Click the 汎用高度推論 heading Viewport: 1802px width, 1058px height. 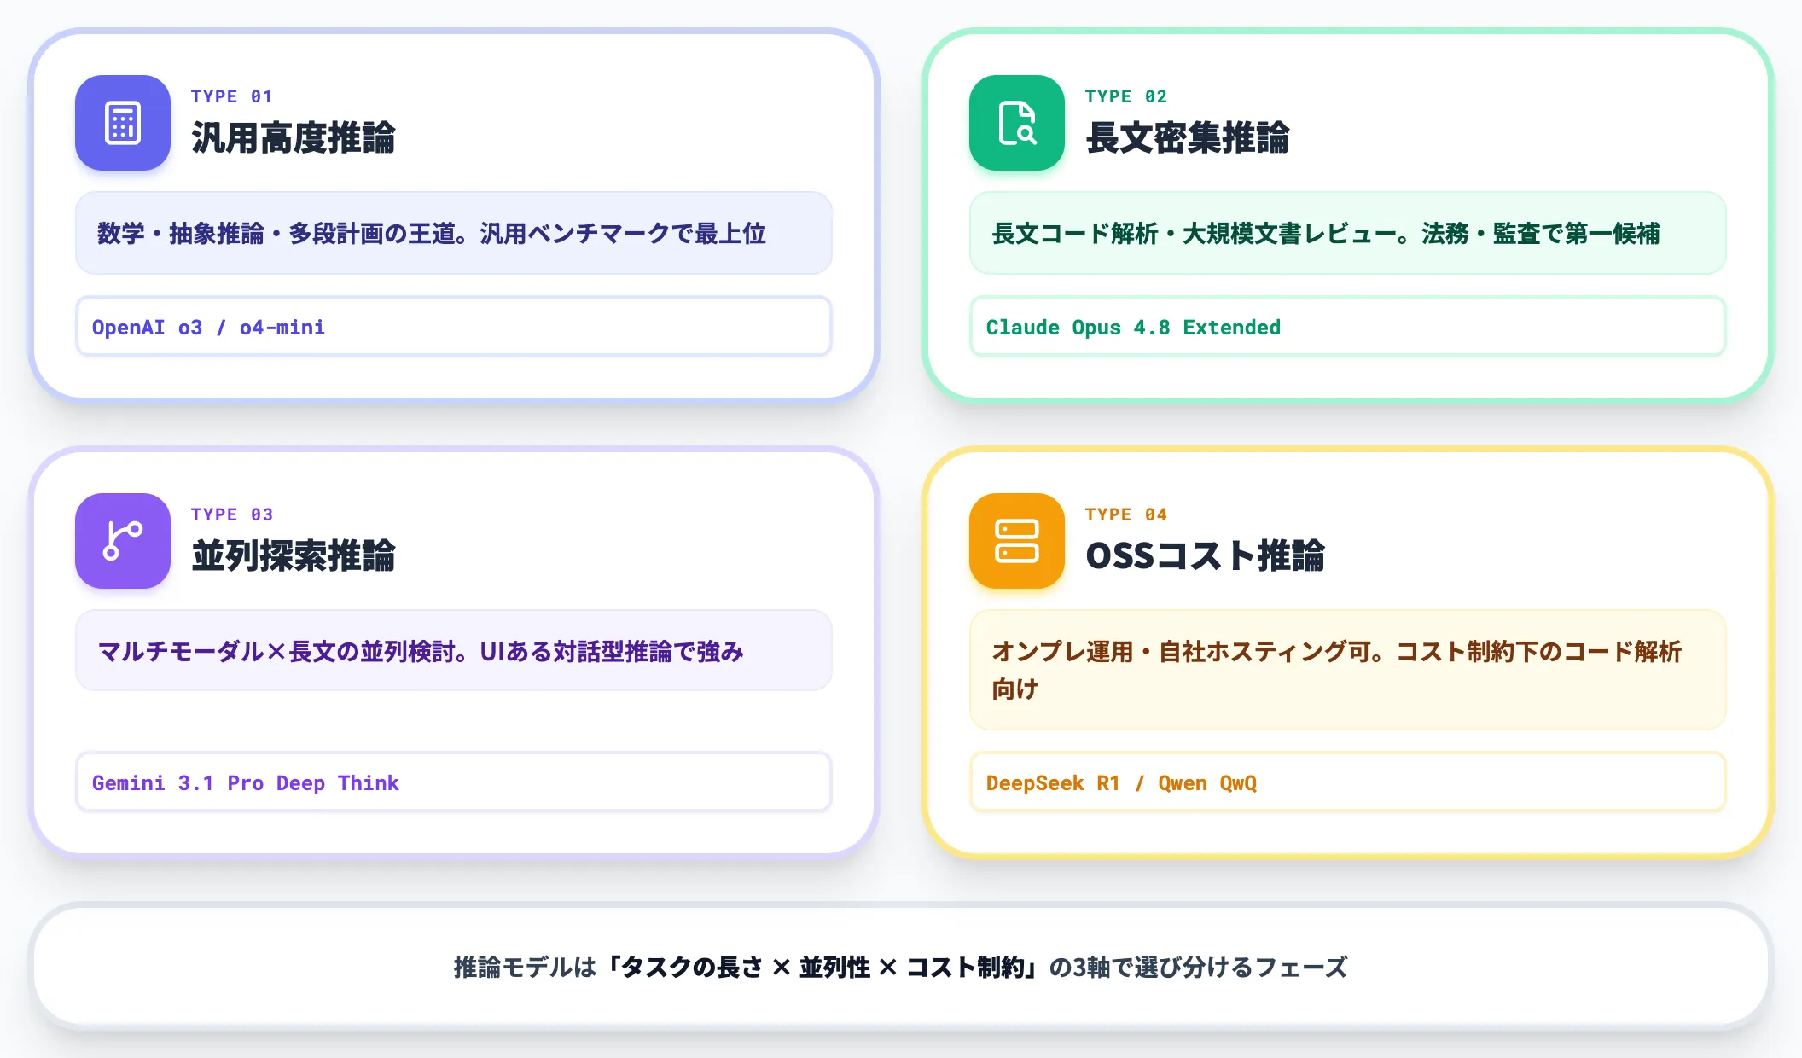294,138
